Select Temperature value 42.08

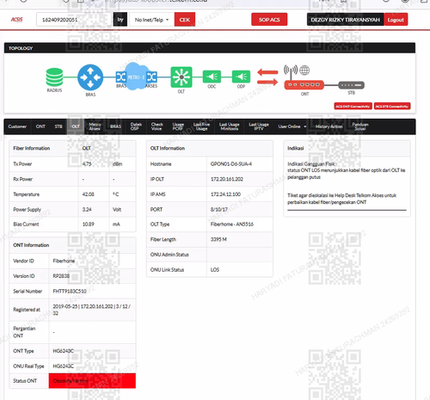pos(88,194)
